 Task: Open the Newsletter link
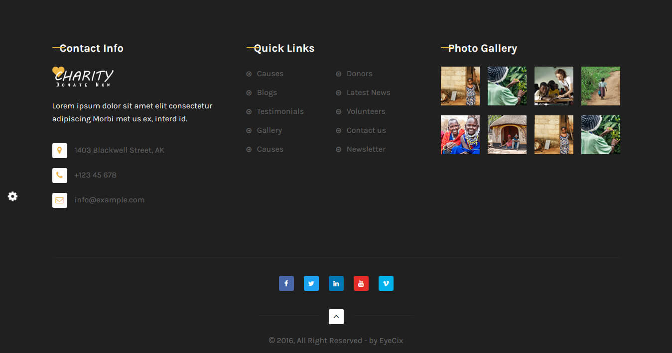pyautogui.click(x=366, y=149)
